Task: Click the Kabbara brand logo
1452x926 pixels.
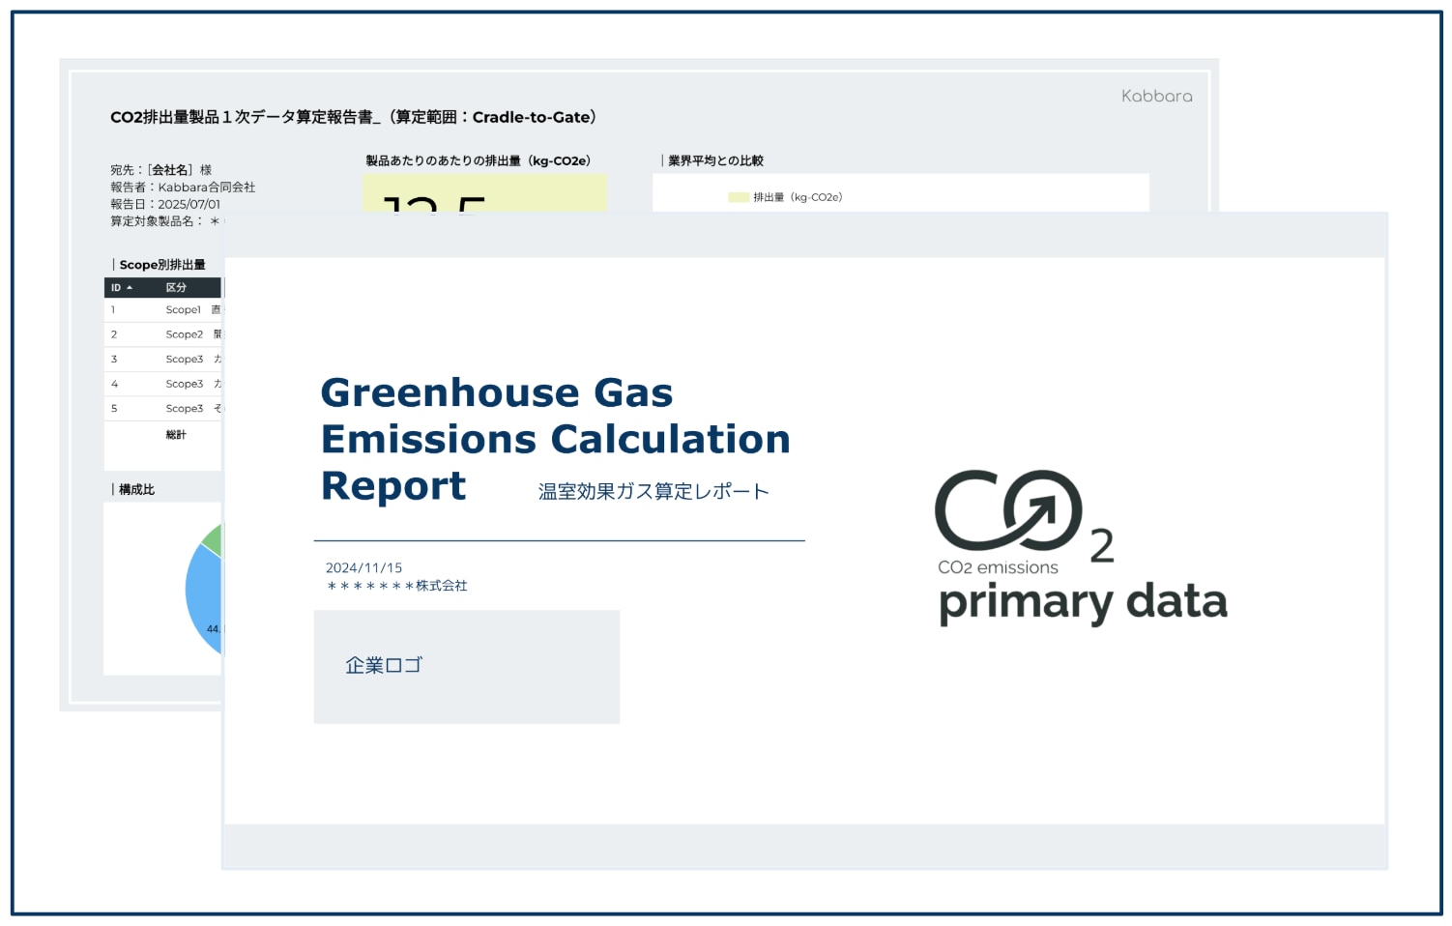Action: pos(1156,96)
